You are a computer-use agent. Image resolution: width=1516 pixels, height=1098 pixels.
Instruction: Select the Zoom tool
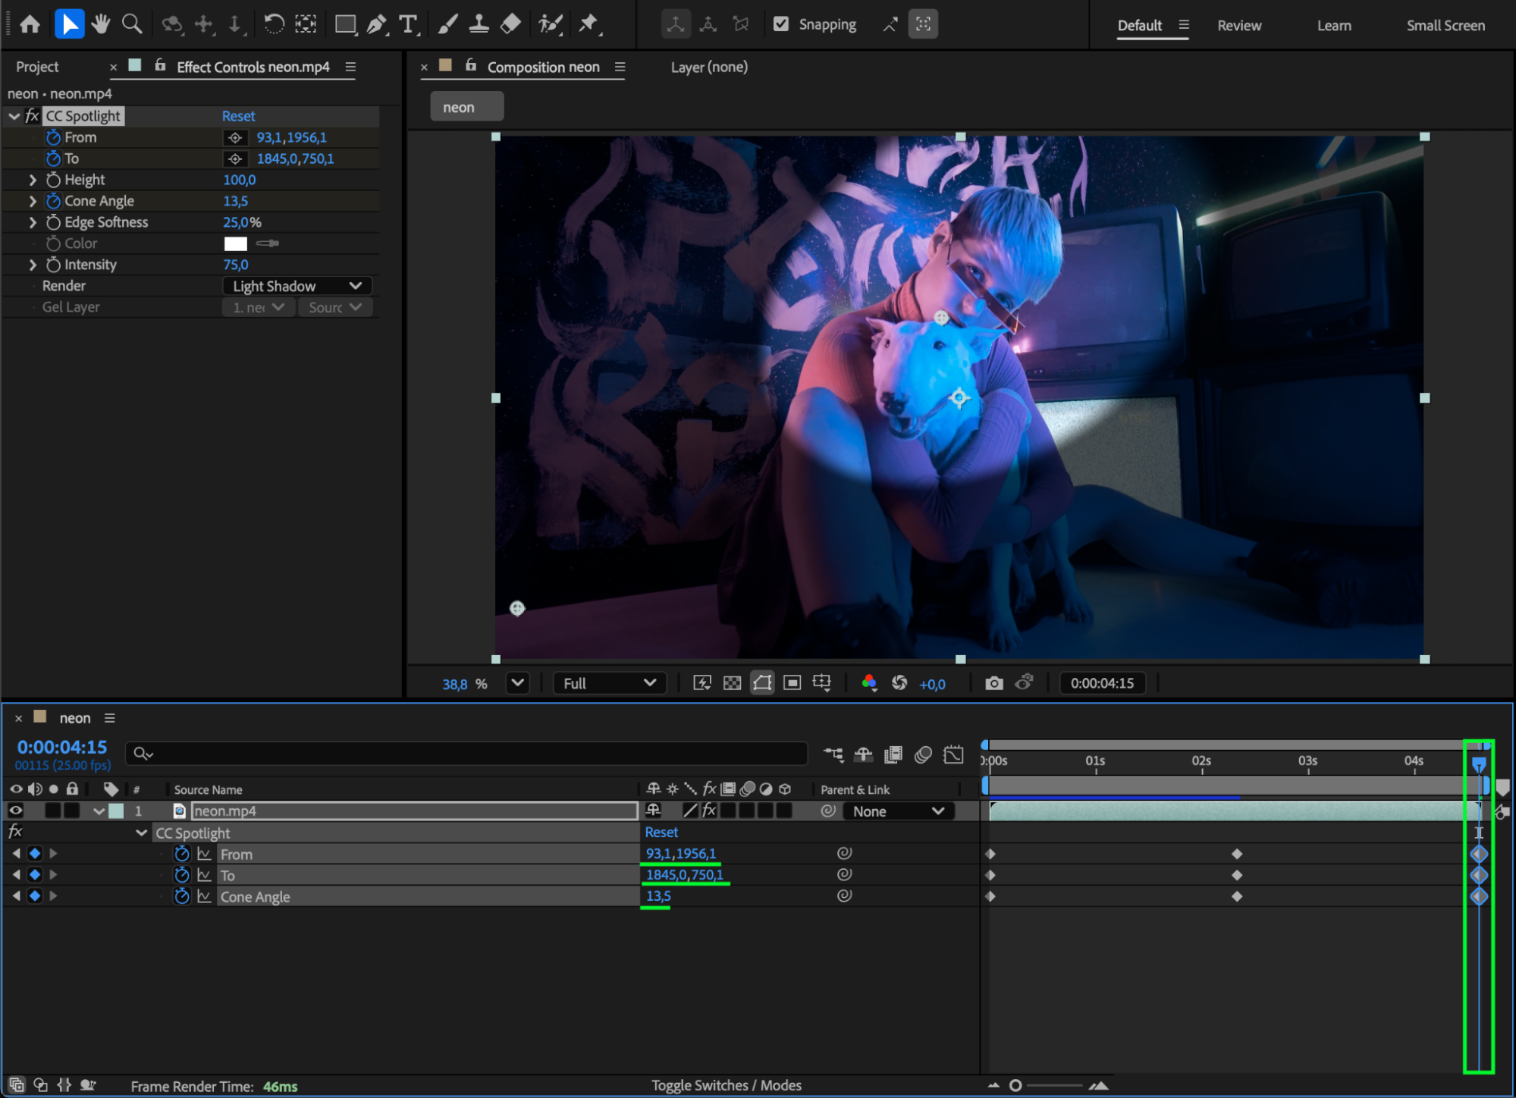[x=132, y=24]
